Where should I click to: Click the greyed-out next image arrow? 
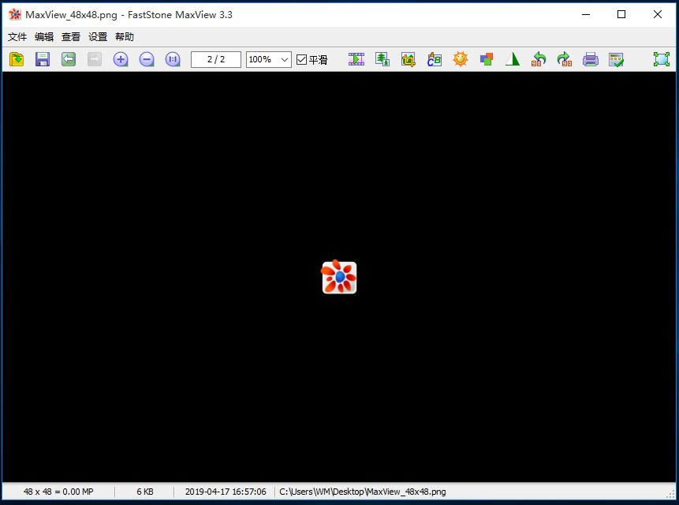coord(95,59)
